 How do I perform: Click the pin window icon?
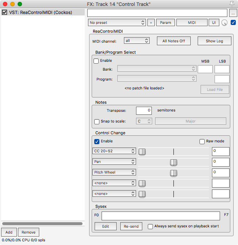point(231,4)
